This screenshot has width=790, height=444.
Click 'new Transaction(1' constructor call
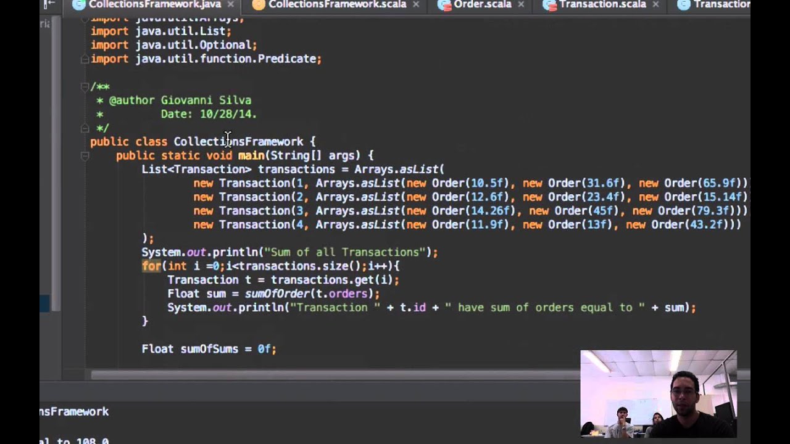pos(249,183)
